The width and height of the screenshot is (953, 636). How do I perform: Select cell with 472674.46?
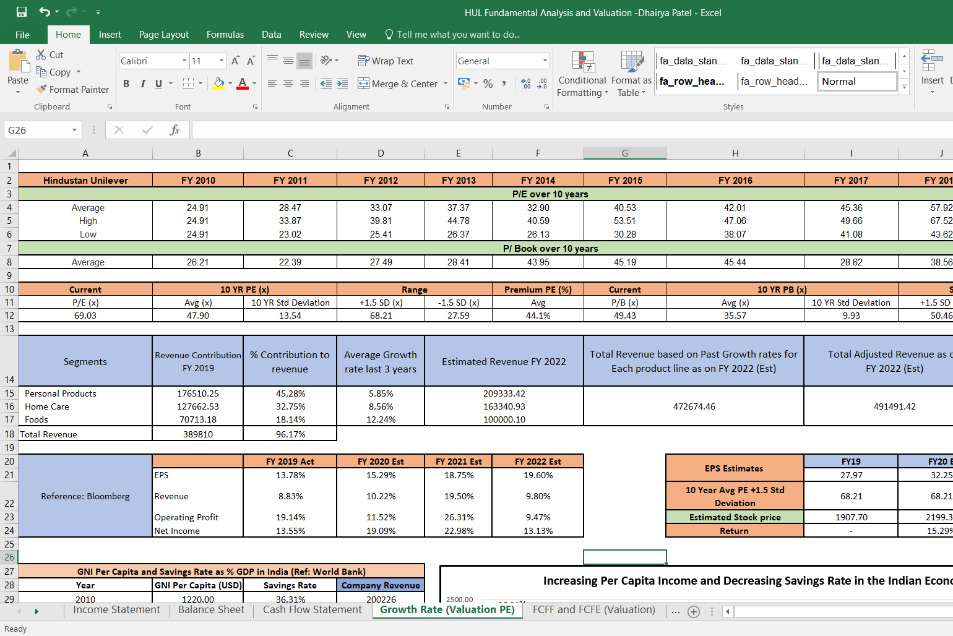694,406
